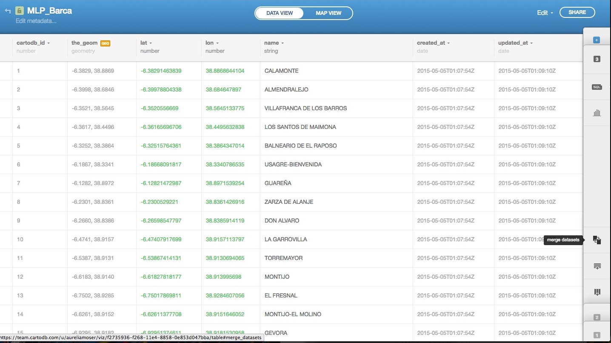
Task: Switch to DATA VIEW
Action: pos(280,13)
